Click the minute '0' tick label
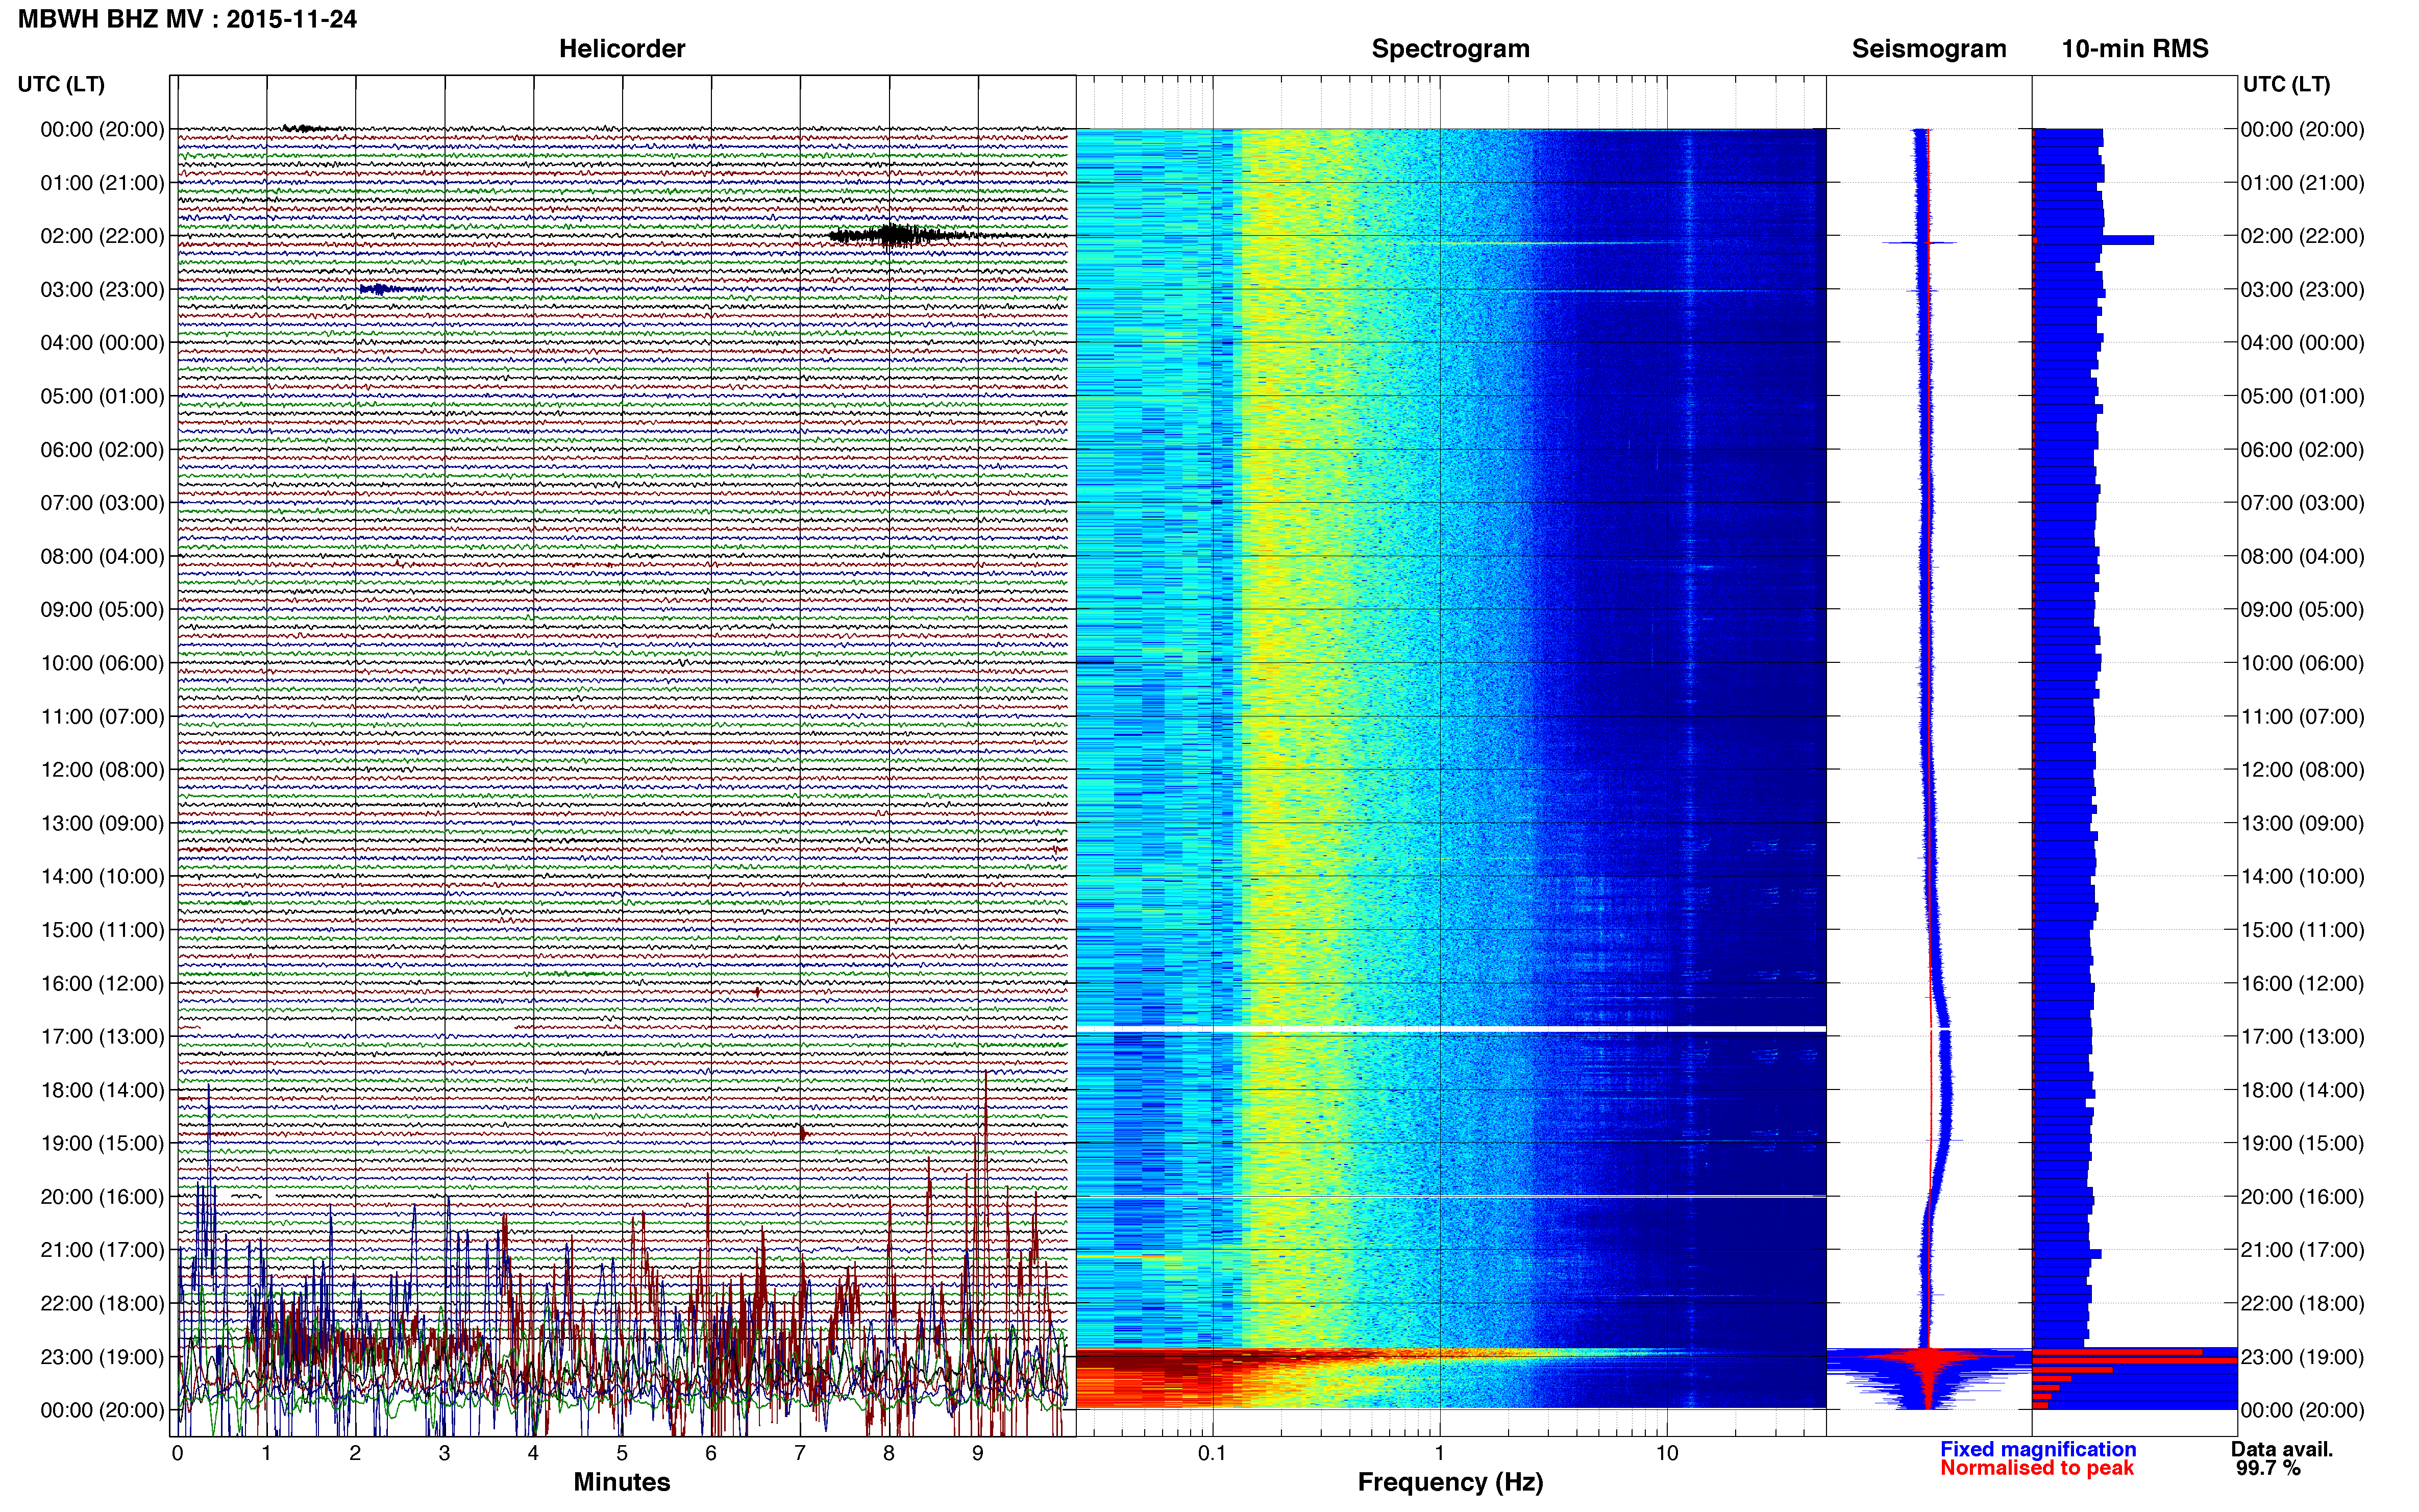The image size is (2419, 1512). tap(177, 1453)
